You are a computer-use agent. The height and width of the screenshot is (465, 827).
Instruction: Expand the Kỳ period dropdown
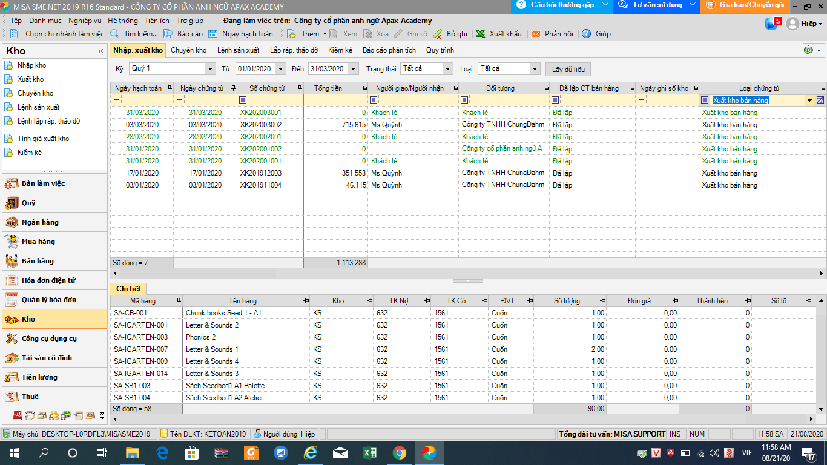210,69
